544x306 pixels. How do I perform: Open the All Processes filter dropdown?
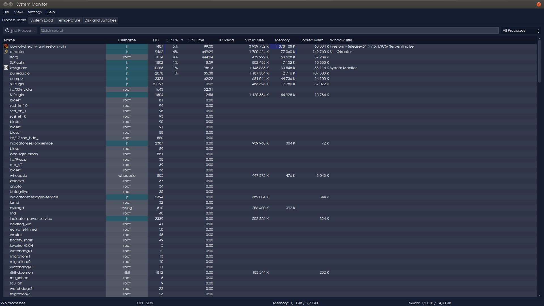coord(521,30)
